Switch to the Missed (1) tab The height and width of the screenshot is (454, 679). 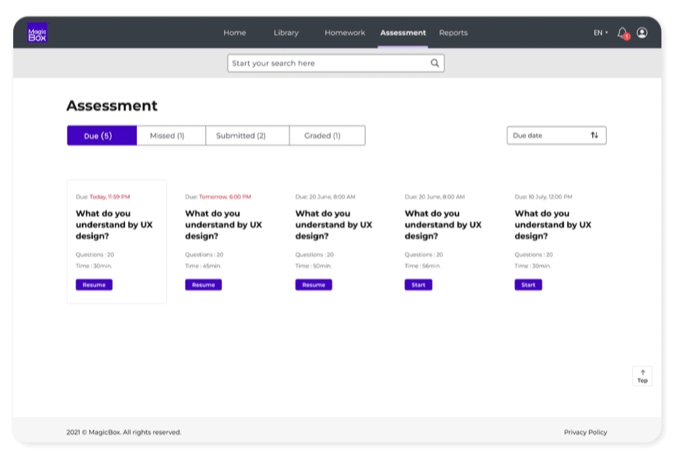tap(171, 136)
